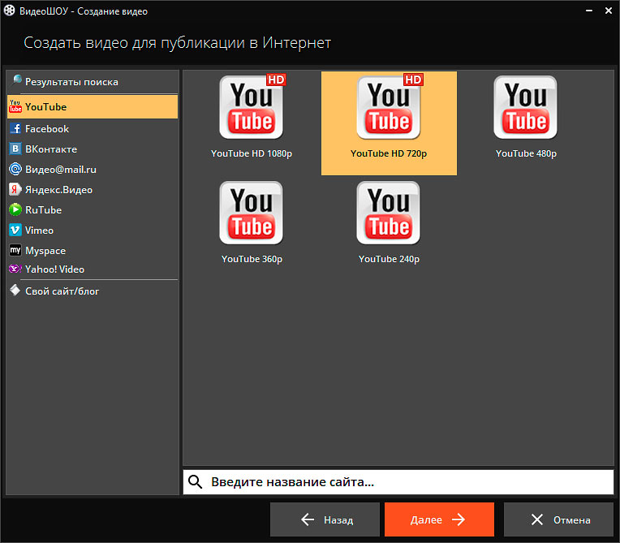Click the YouTube HD 720p label text

[x=389, y=153]
